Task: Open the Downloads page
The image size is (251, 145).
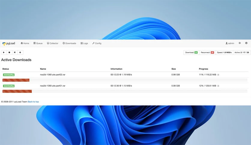Action: (x=69, y=43)
